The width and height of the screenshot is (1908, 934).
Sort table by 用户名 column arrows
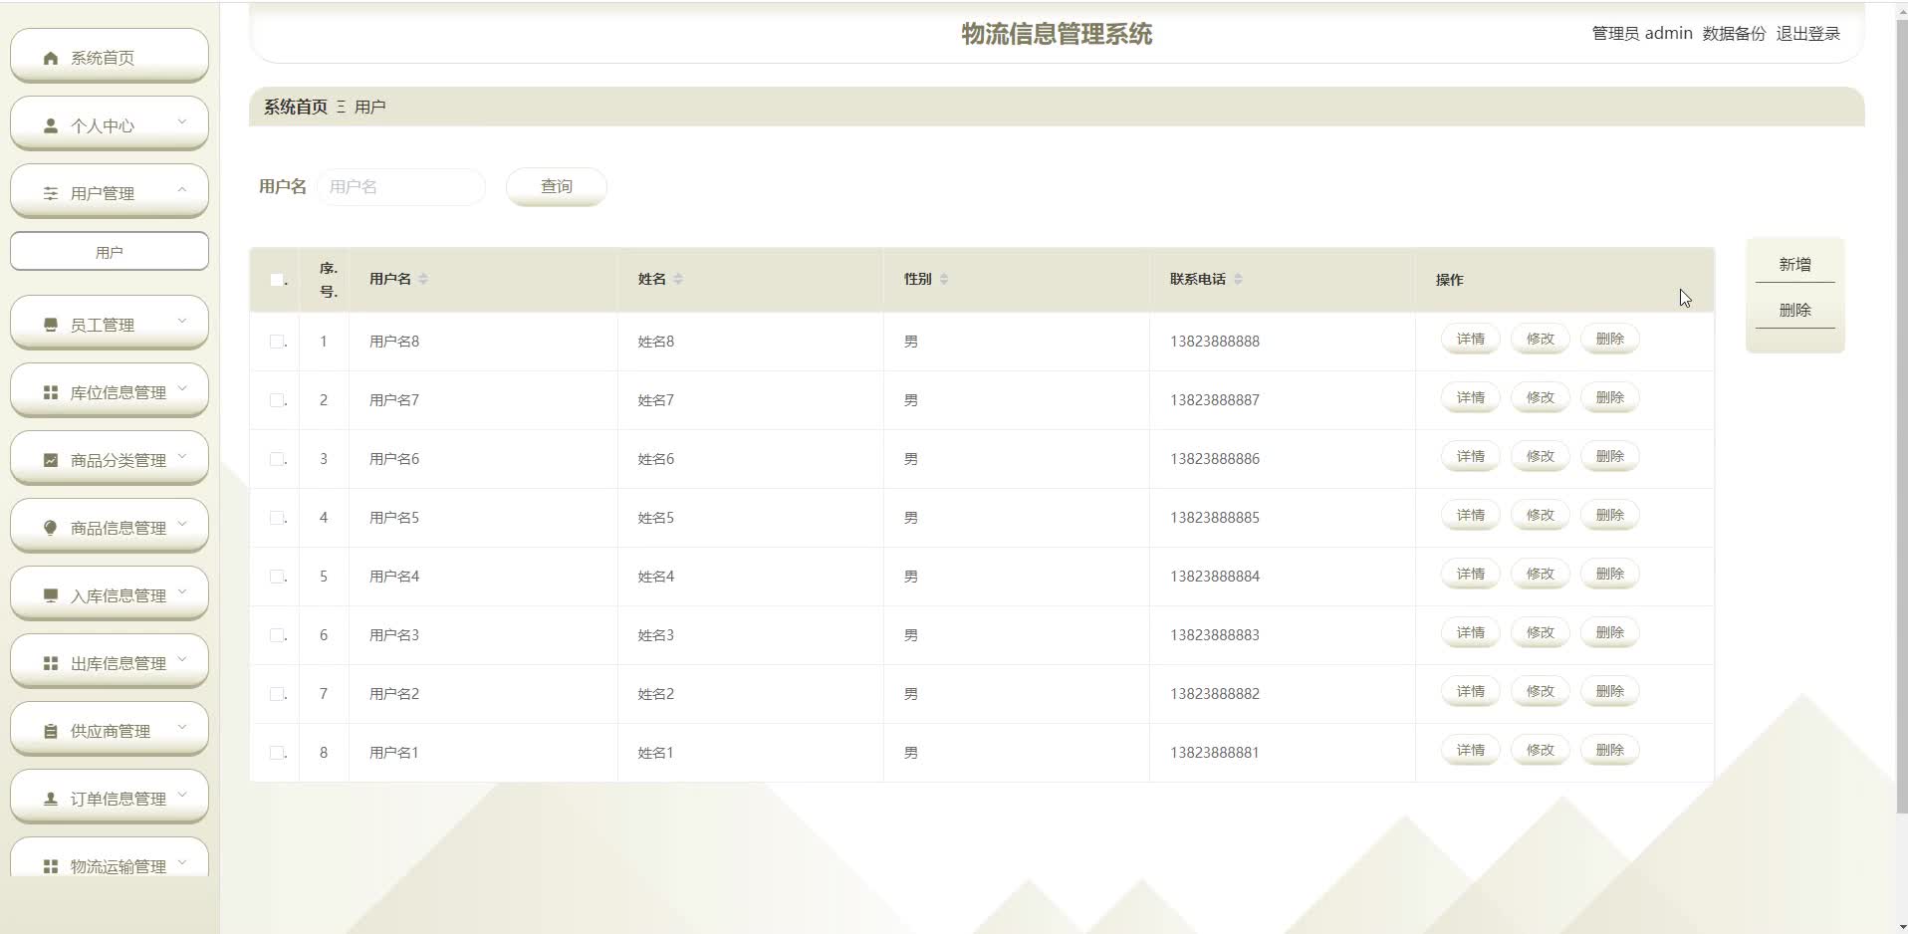pyautogui.click(x=423, y=279)
